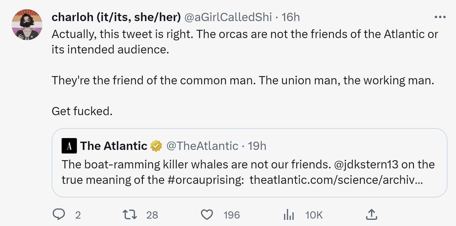The width and height of the screenshot is (456, 226).
Task: Click the 19h quoted tweet timestamp
Action: tap(257, 146)
